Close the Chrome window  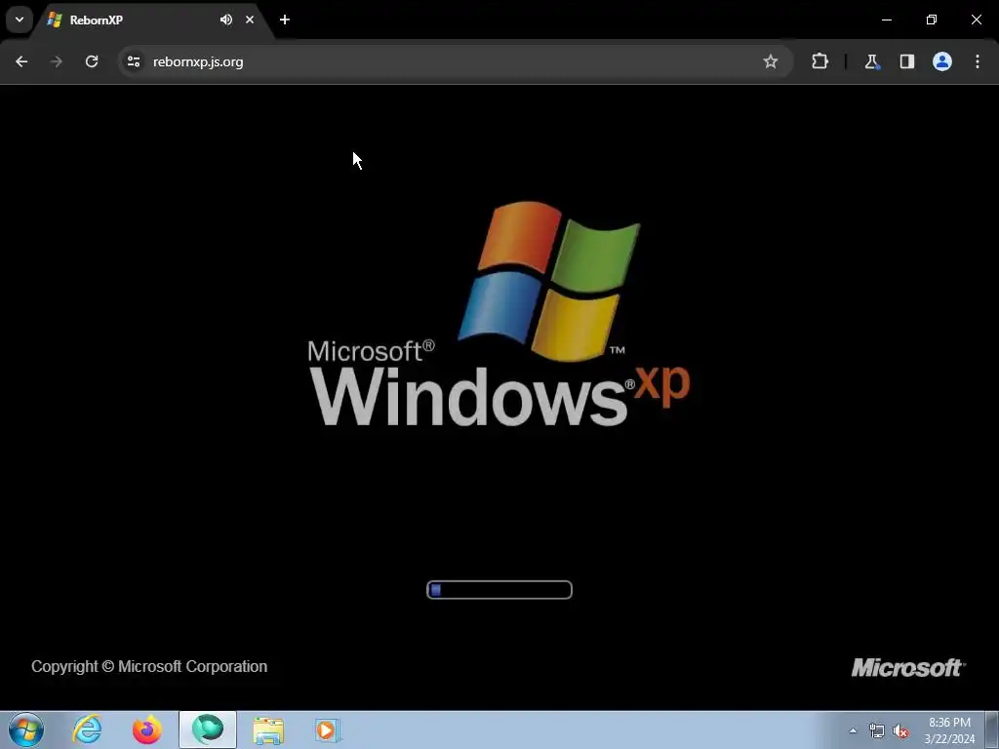click(x=976, y=20)
